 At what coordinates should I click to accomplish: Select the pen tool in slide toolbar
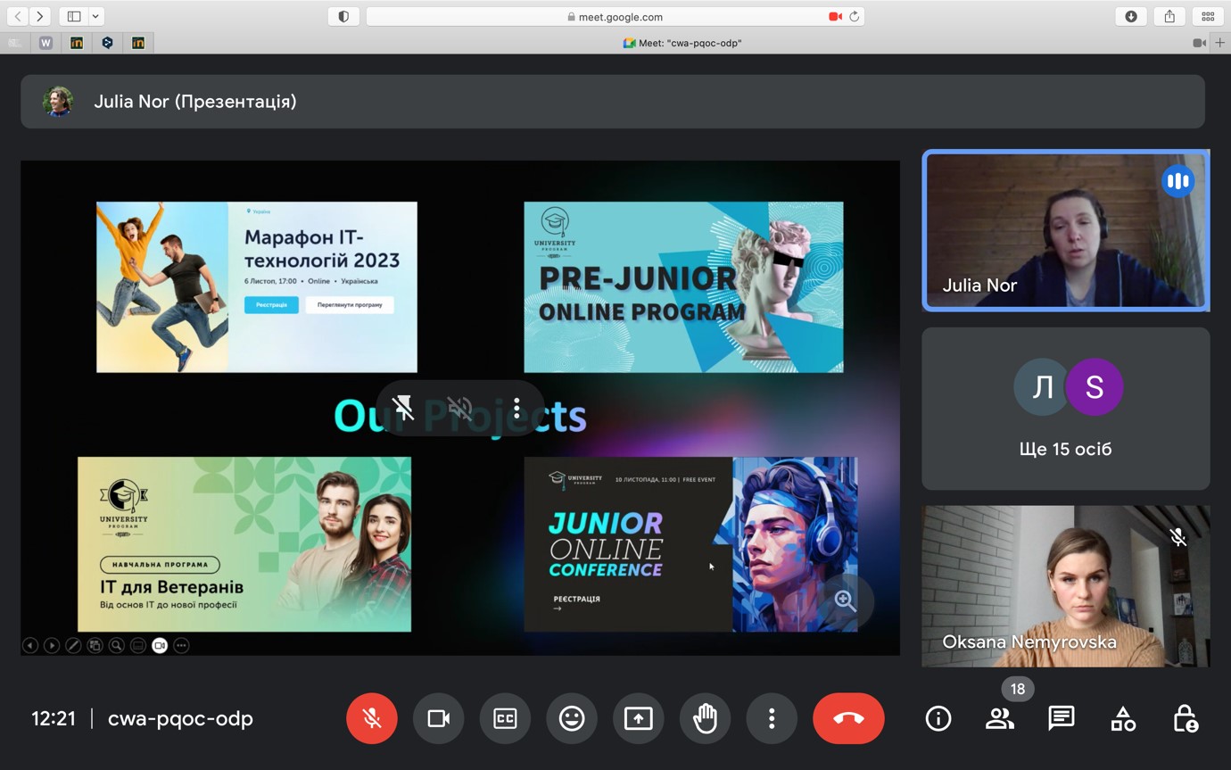(x=73, y=645)
